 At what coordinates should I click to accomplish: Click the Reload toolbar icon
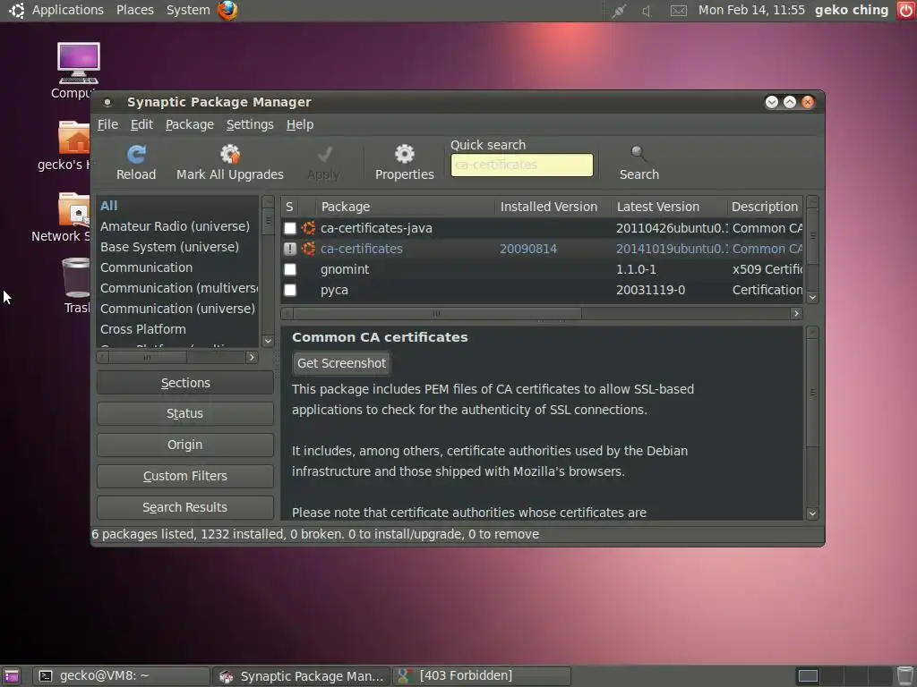[x=136, y=154]
